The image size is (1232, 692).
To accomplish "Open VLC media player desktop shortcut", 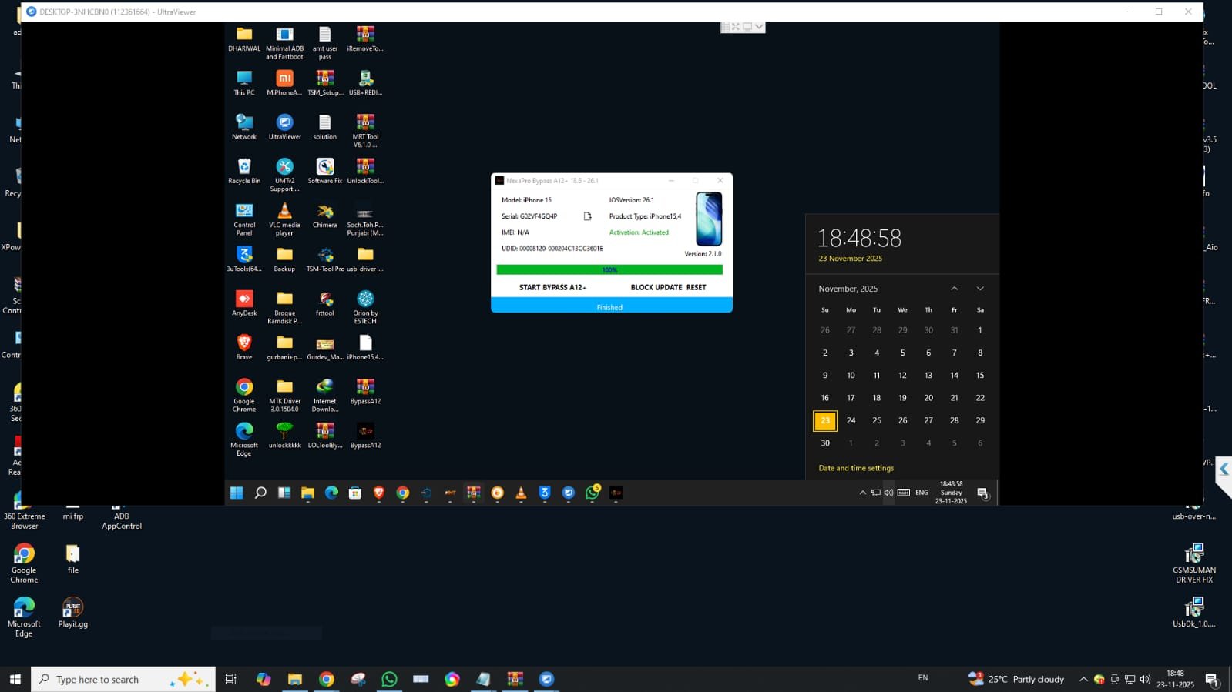I will click(284, 212).
